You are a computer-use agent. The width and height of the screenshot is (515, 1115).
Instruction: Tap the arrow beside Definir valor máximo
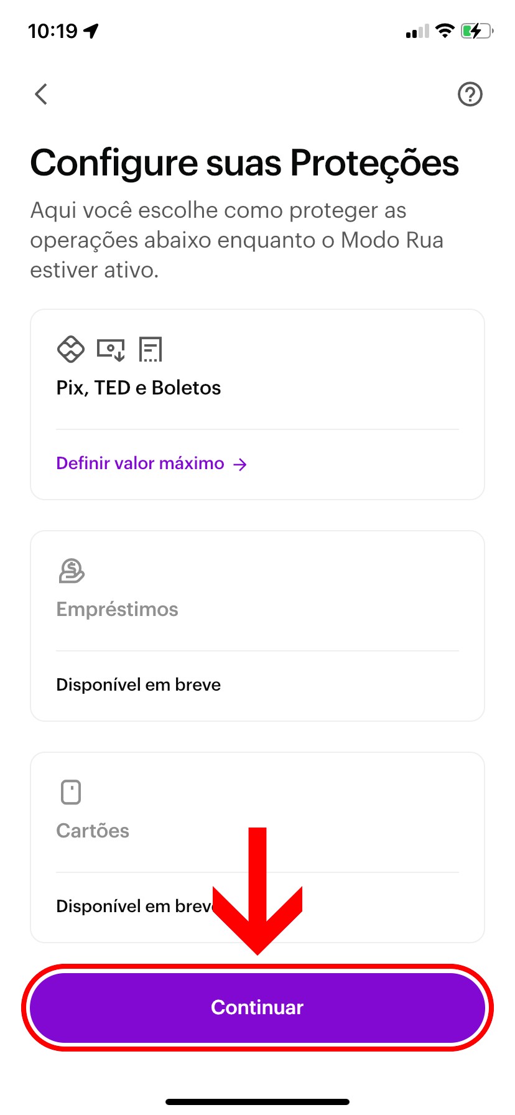[240, 464]
